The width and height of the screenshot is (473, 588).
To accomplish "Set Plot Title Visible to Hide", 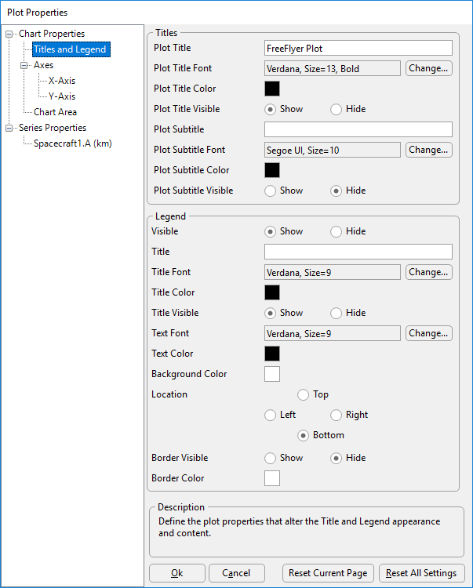I will (336, 109).
